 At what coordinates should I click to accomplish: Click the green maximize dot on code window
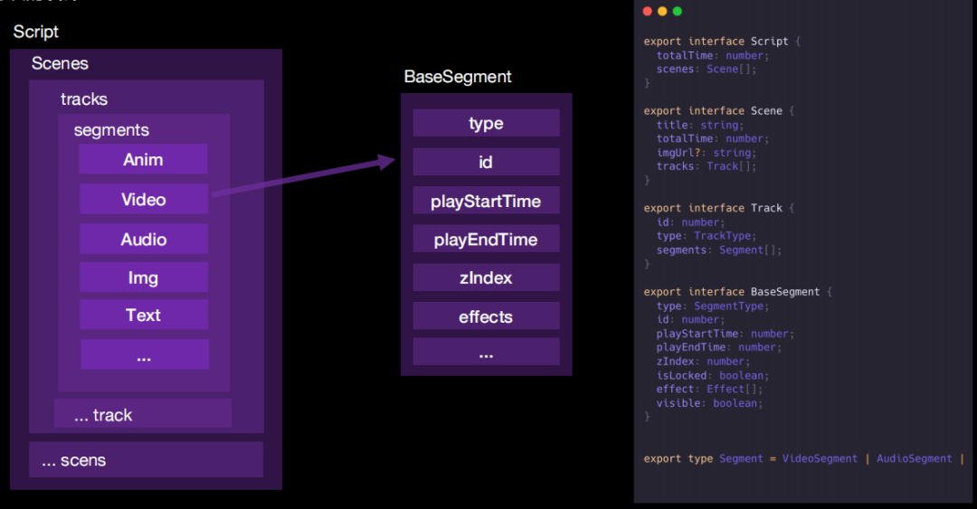[678, 11]
